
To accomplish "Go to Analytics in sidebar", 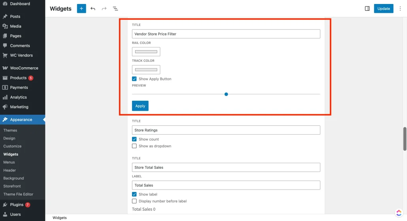I will [18, 97].
